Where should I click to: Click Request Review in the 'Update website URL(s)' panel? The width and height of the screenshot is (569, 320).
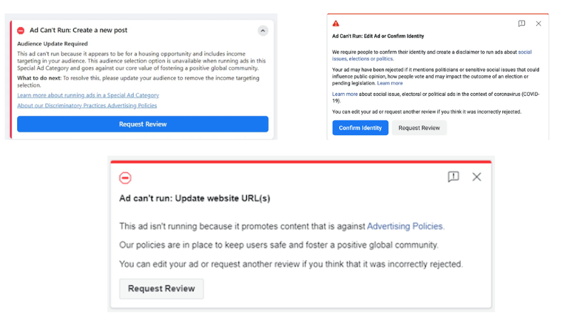click(161, 289)
